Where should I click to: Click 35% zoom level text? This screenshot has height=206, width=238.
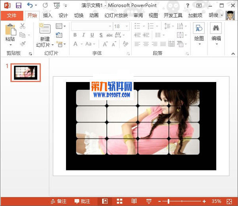pos(216,201)
